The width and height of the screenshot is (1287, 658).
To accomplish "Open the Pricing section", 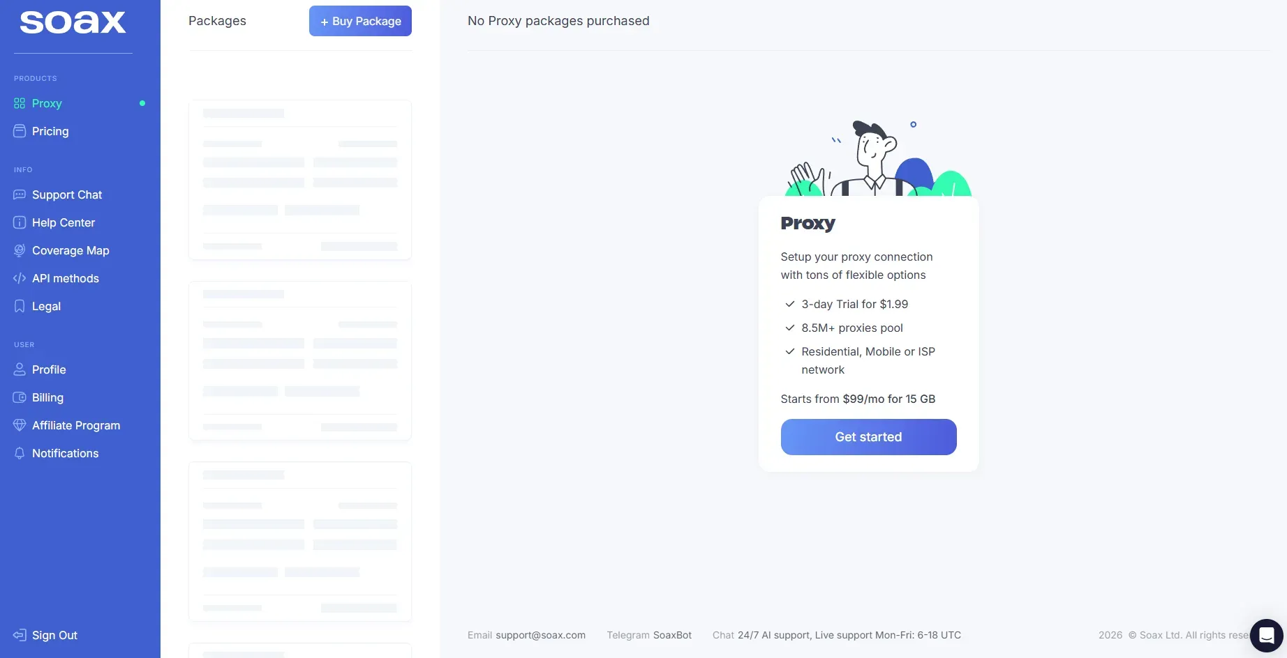I will tap(50, 132).
